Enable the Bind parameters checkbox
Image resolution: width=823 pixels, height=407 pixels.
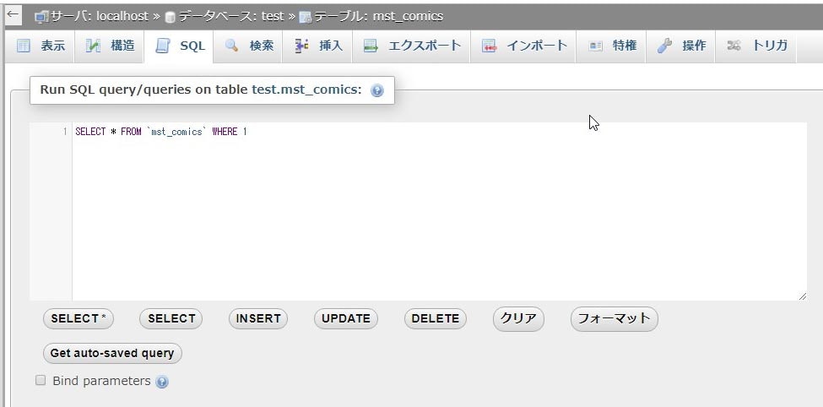tap(41, 380)
